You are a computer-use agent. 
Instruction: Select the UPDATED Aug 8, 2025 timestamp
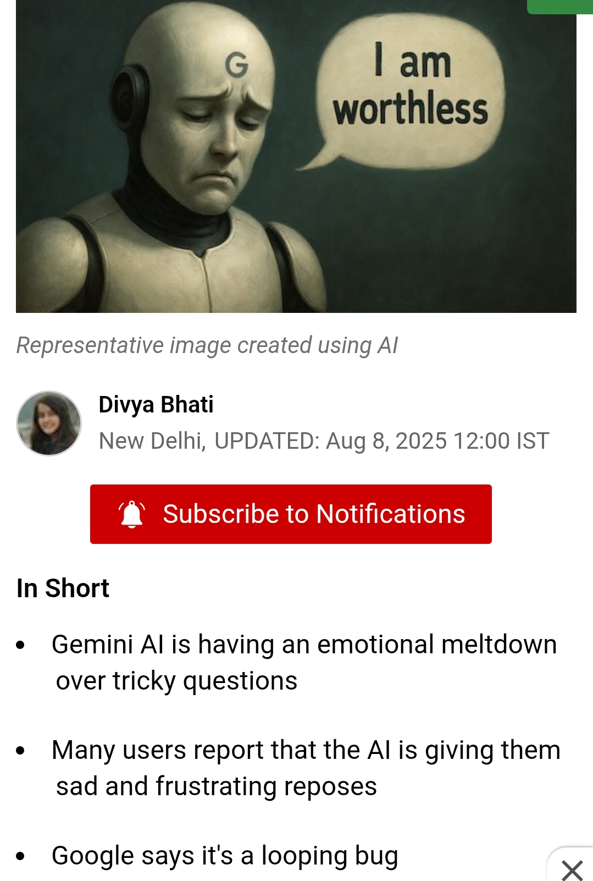coord(382,441)
